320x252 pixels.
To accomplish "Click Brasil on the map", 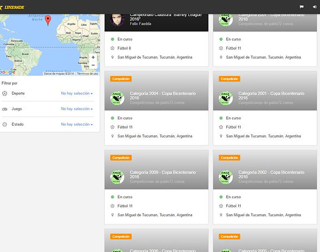I will click(x=25, y=54).
